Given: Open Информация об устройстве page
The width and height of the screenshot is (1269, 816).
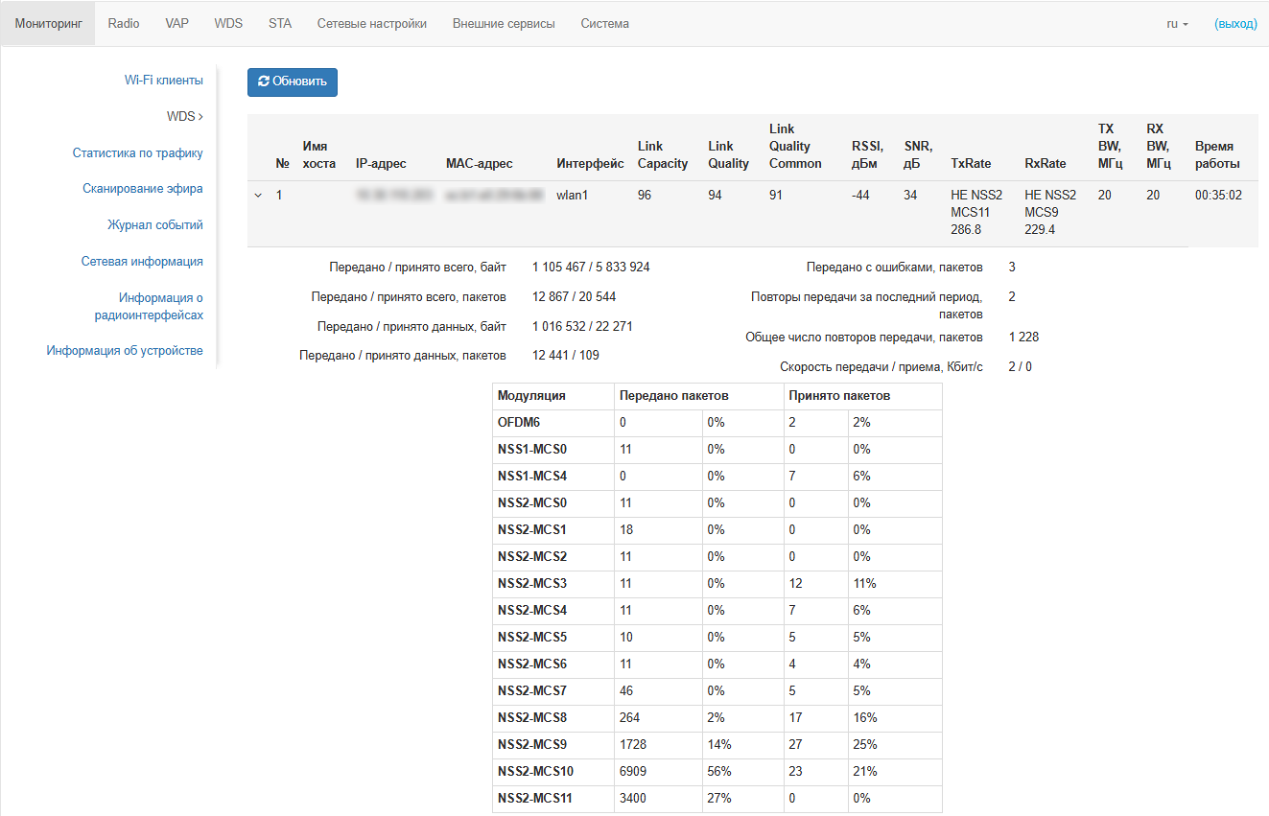Looking at the screenshot, I should click(125, 351).
